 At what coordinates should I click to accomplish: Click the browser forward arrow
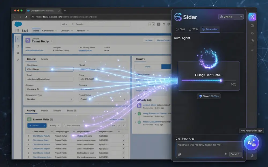(20, 17)
